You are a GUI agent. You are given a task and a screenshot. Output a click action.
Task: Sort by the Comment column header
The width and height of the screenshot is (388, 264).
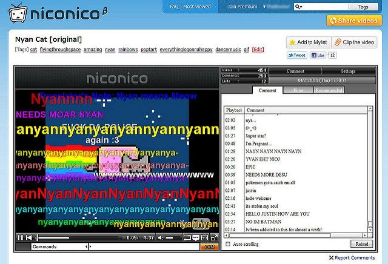coord(306,110)
